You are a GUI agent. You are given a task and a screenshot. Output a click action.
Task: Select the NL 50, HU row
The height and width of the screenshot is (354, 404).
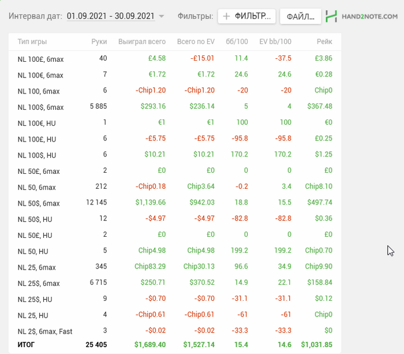pyautogui.click(x=175, y=251)
